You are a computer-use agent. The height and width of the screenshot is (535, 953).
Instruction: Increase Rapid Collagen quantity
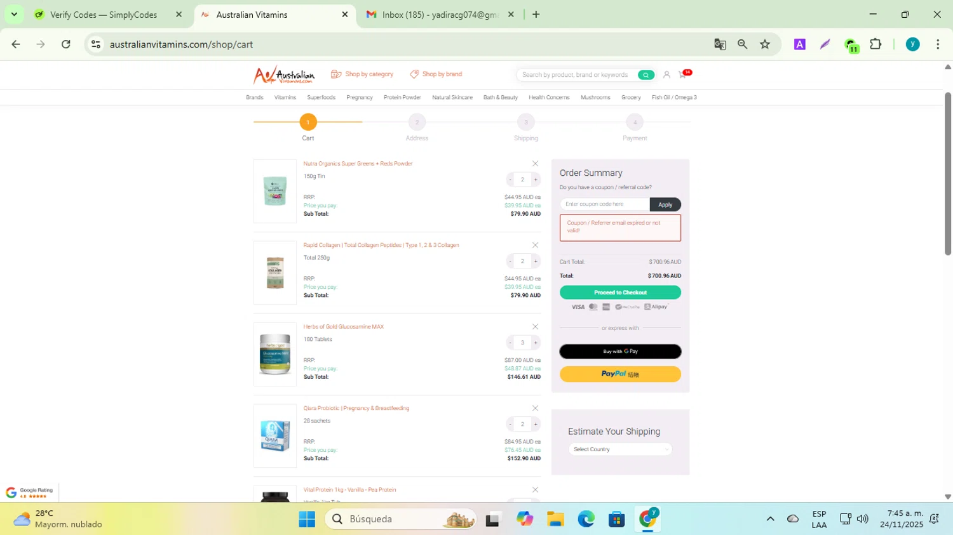(536, 261)
